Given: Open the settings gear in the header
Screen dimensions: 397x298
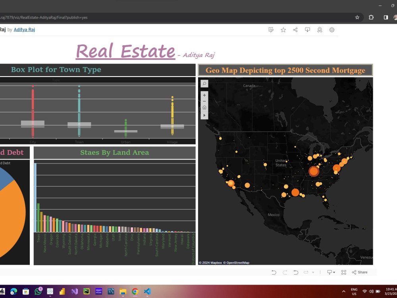Looking at the screenshot, I should point(331,30).
